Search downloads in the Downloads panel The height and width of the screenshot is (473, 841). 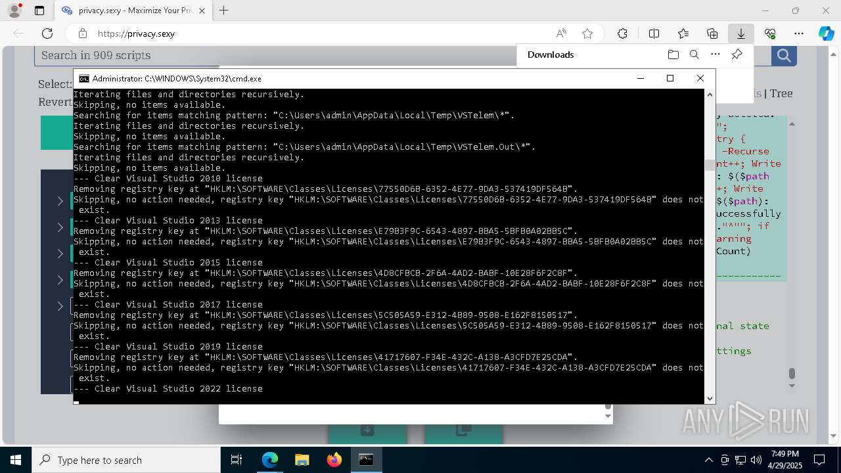coord(694,55)
